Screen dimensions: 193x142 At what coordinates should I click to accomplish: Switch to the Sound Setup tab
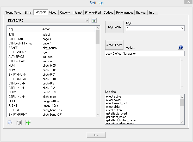point(13,13)
